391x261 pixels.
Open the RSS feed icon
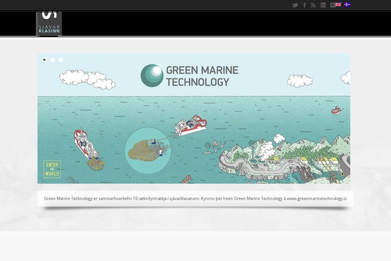pos(313,5)
